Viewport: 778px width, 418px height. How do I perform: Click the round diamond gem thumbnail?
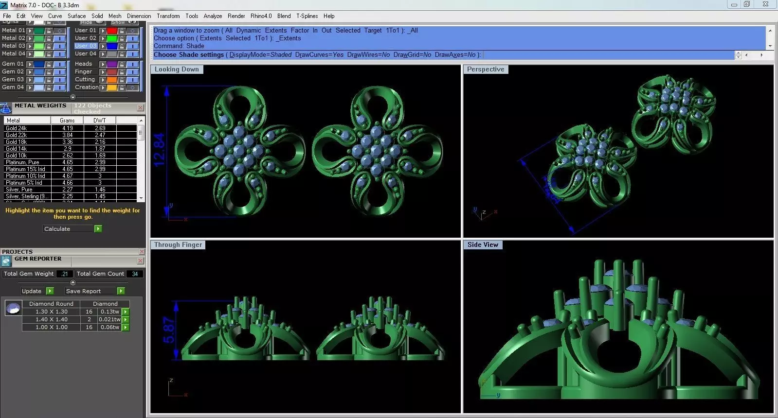click(13, 308)
